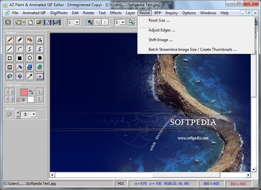Select the Arc curve tool
The image size is (261, 190).
coord(20,49)
